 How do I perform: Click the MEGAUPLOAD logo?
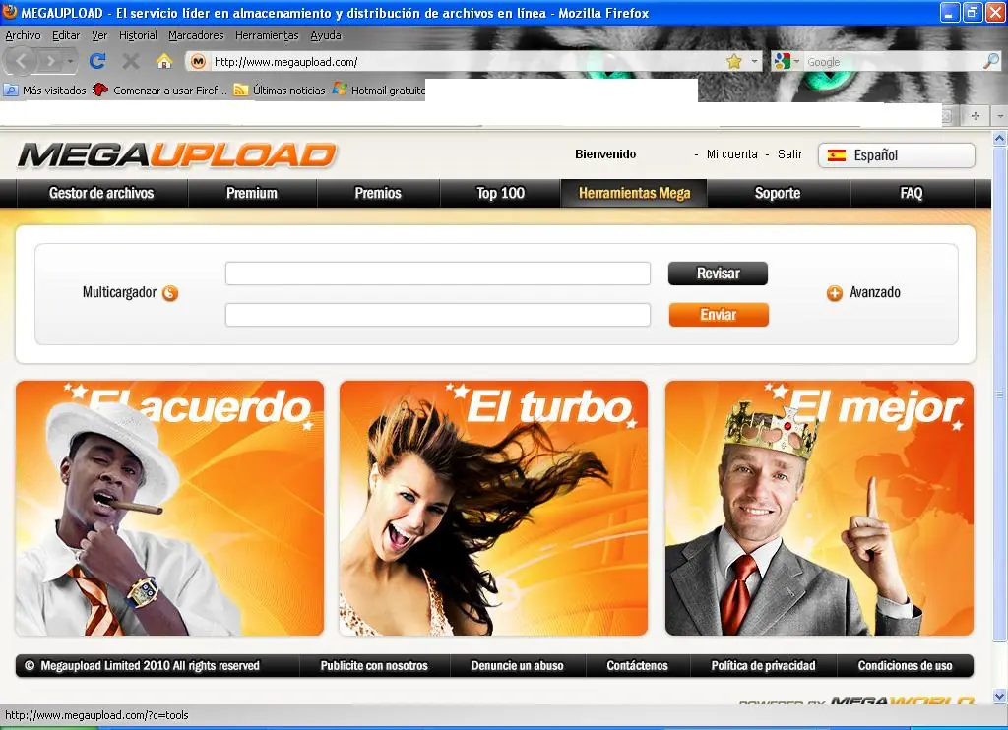click(x=177, y=154)
